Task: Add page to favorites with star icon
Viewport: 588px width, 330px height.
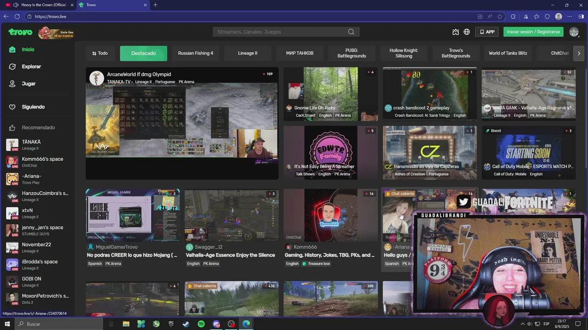Action: [500, 16]
